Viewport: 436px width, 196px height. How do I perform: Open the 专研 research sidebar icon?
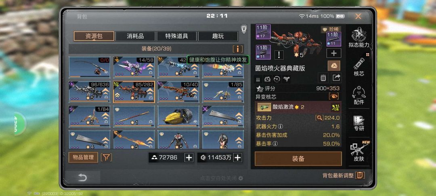[359, 123]
